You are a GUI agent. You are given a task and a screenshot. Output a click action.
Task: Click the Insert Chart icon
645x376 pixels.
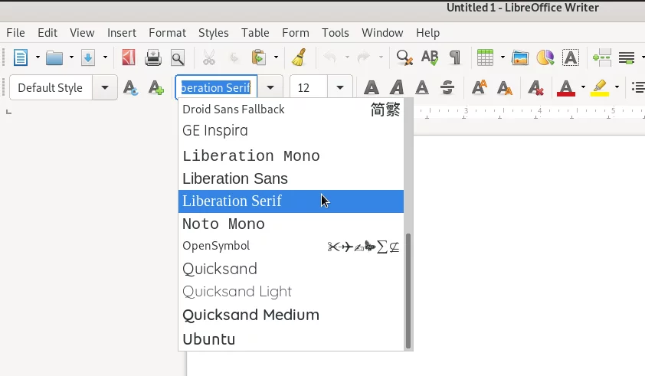[x=545, y=57]
